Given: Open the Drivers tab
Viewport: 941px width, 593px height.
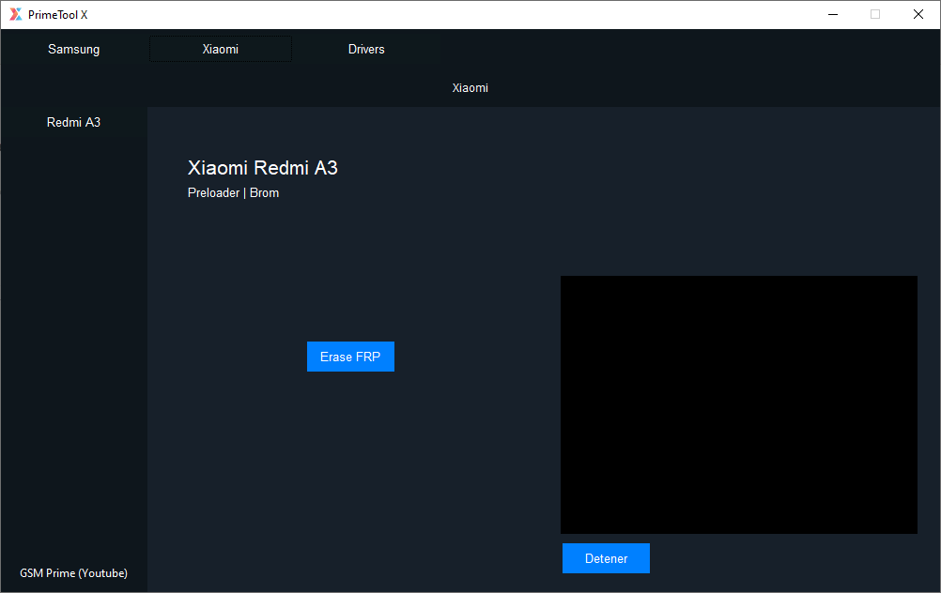Looking at the screenshot, I should [366, 49].
